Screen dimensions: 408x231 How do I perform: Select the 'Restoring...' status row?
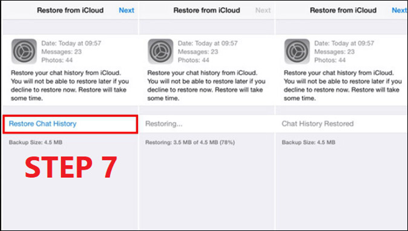(x=207, y=124)
